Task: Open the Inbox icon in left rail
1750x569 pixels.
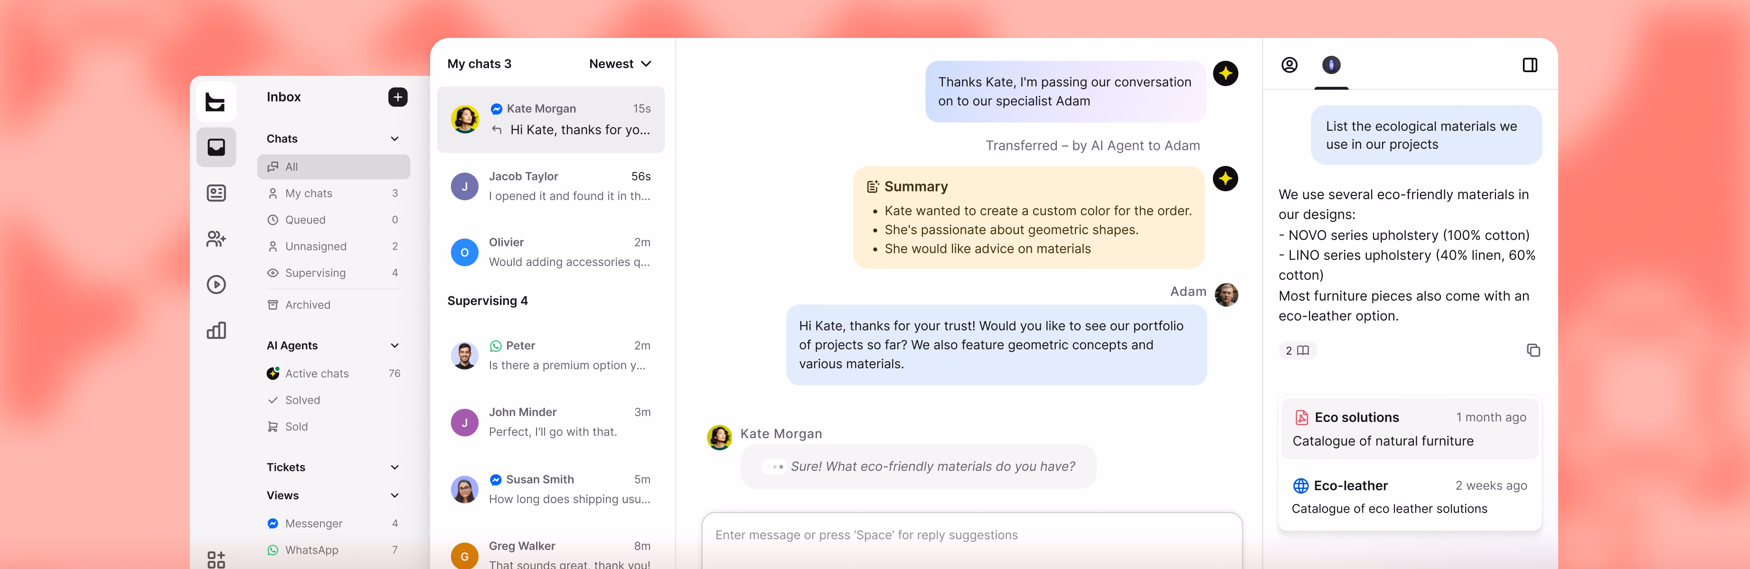Action: tap(216, 147)
